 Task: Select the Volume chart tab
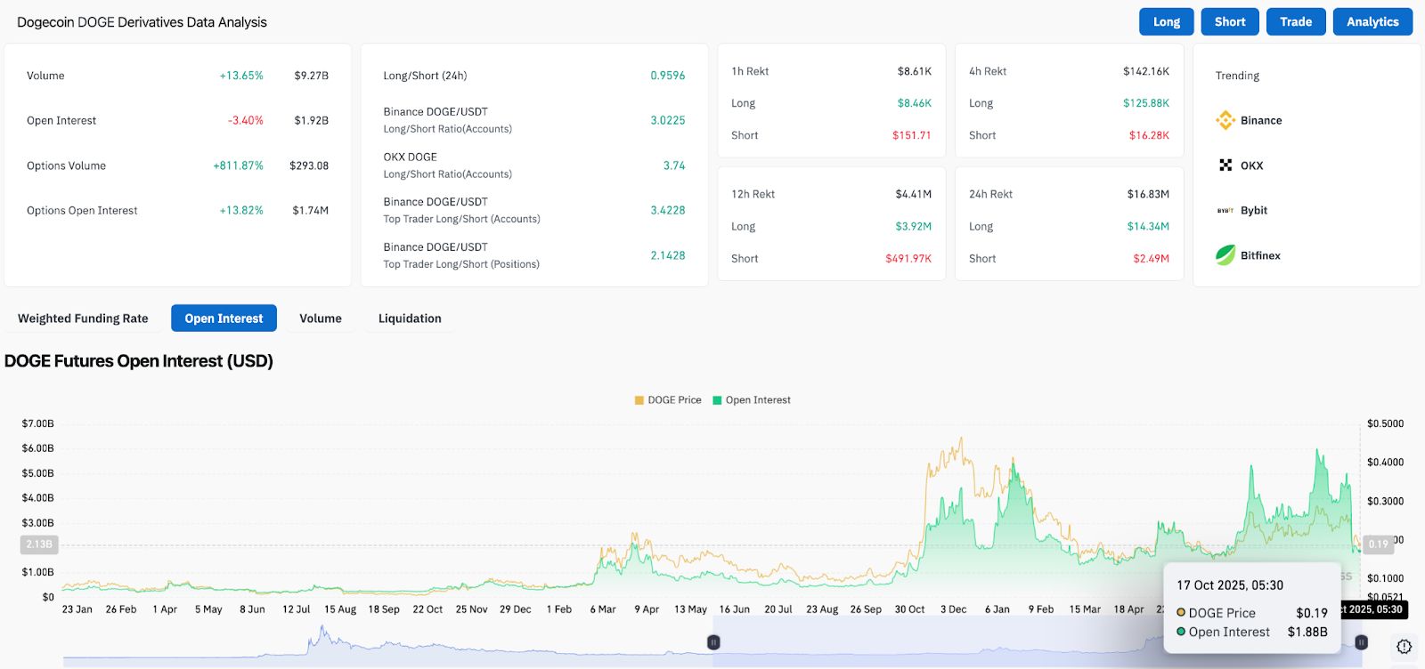[x=321, y=318]
